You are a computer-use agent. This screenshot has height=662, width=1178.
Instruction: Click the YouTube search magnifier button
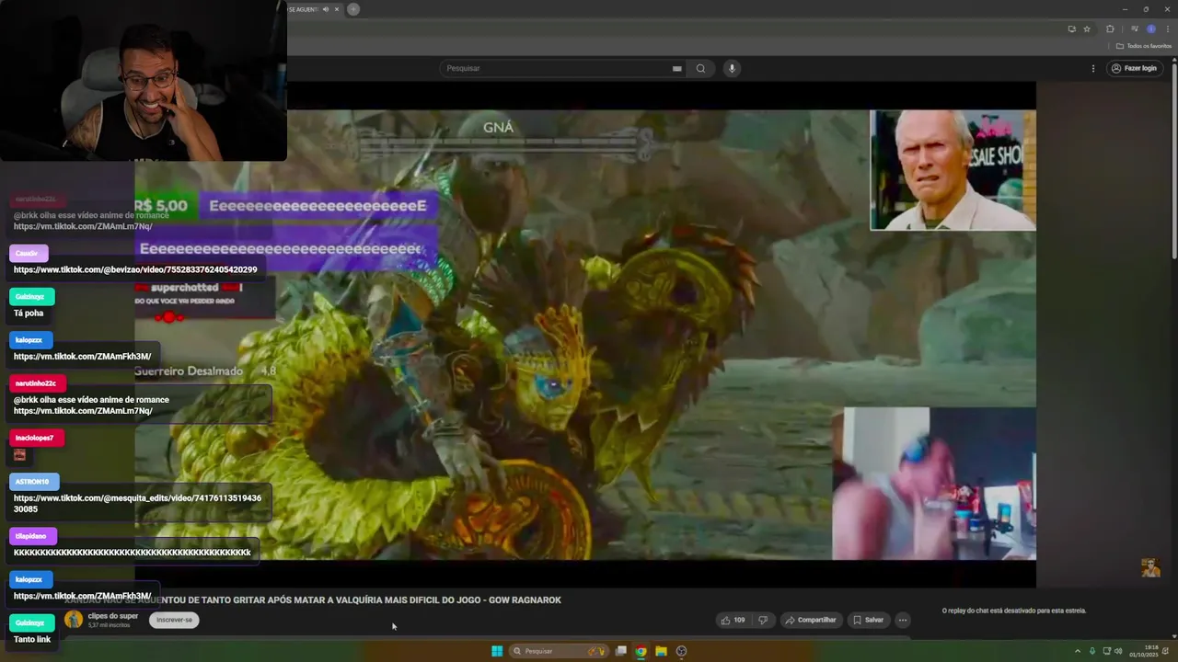click(700, 68)
